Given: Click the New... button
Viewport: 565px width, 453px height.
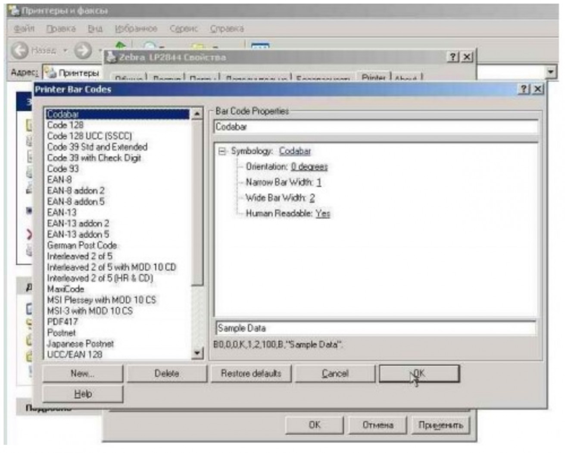Looking at the screenshot, I should pos(82,374).
